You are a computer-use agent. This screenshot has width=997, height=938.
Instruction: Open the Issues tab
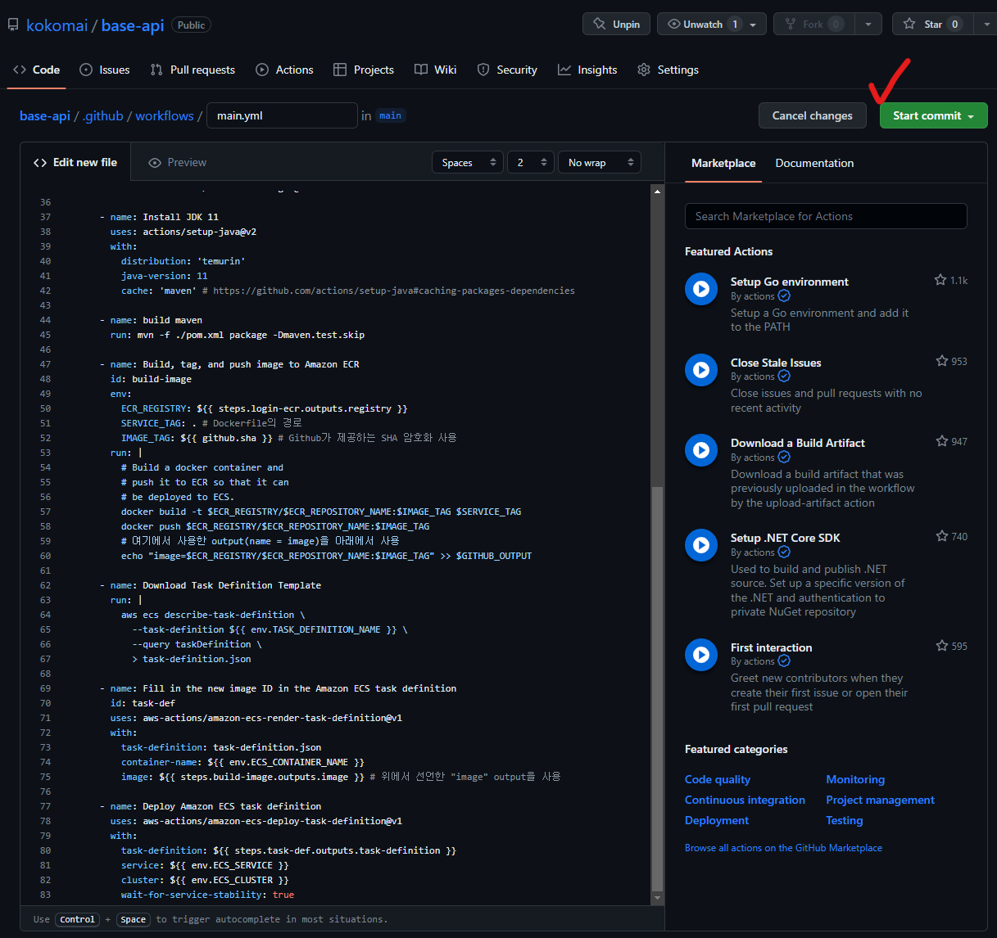(104, 70)
